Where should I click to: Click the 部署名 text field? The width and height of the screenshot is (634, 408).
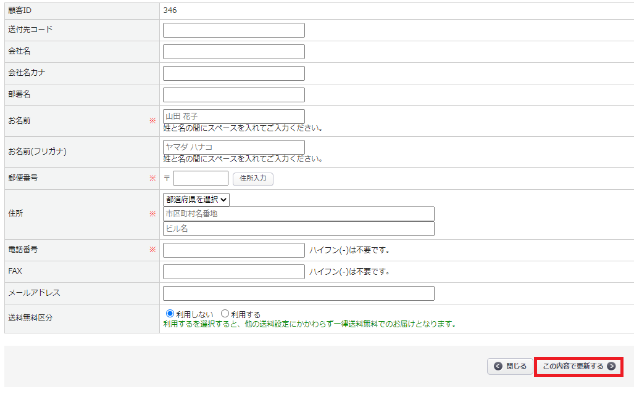233,95
